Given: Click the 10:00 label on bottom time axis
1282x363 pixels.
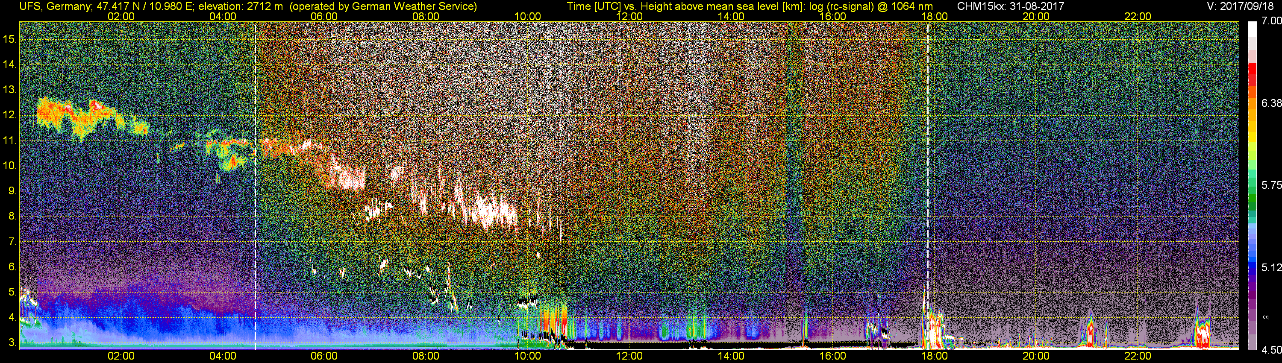Looking at the screenshot, I should click(x=527, y=356).
